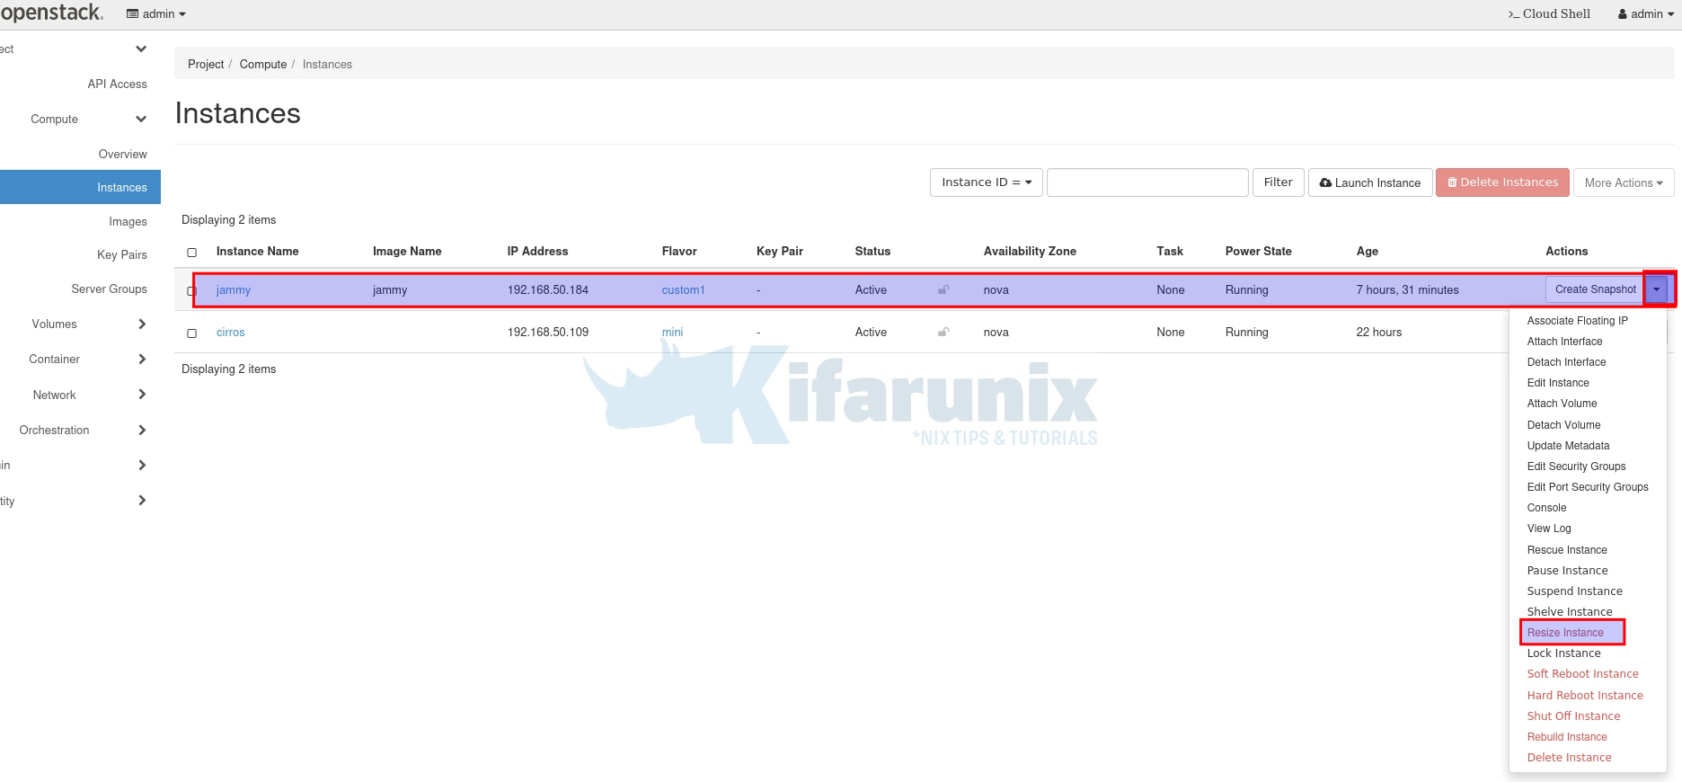Toggle the select-all instances checkbox

[191, 253]
